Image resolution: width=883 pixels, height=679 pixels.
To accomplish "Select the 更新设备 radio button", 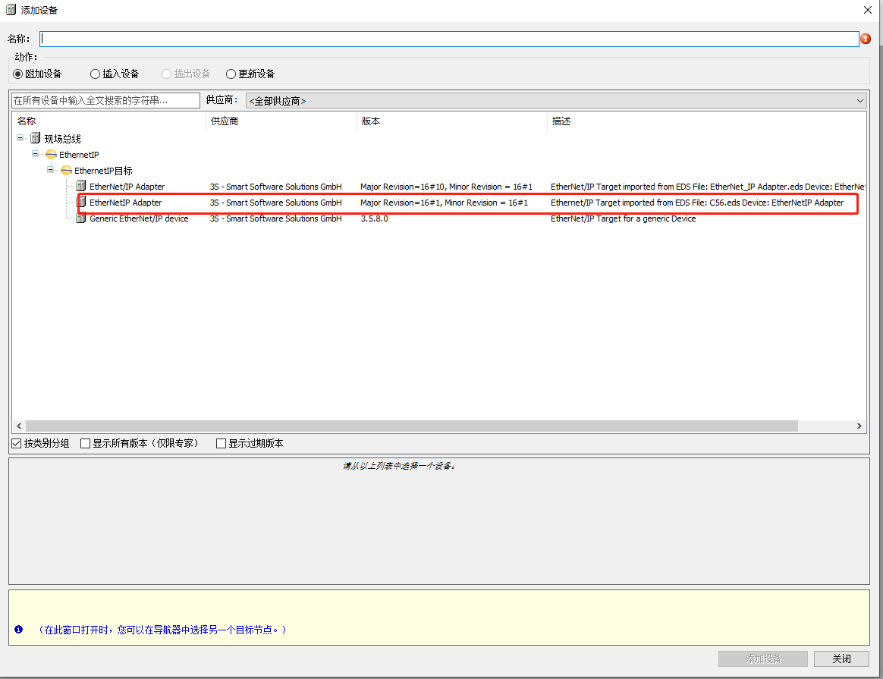I will 231,74.
